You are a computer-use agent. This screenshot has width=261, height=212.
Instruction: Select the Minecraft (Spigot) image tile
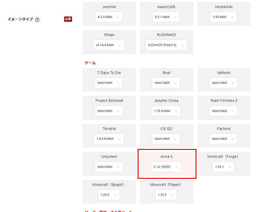[109, 192]
